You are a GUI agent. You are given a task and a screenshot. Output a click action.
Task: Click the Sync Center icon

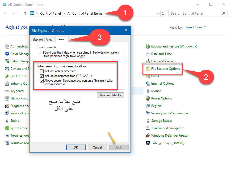pyautogui.click(x=7, y=128)
